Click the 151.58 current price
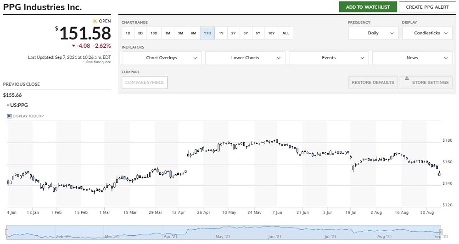 85,33
